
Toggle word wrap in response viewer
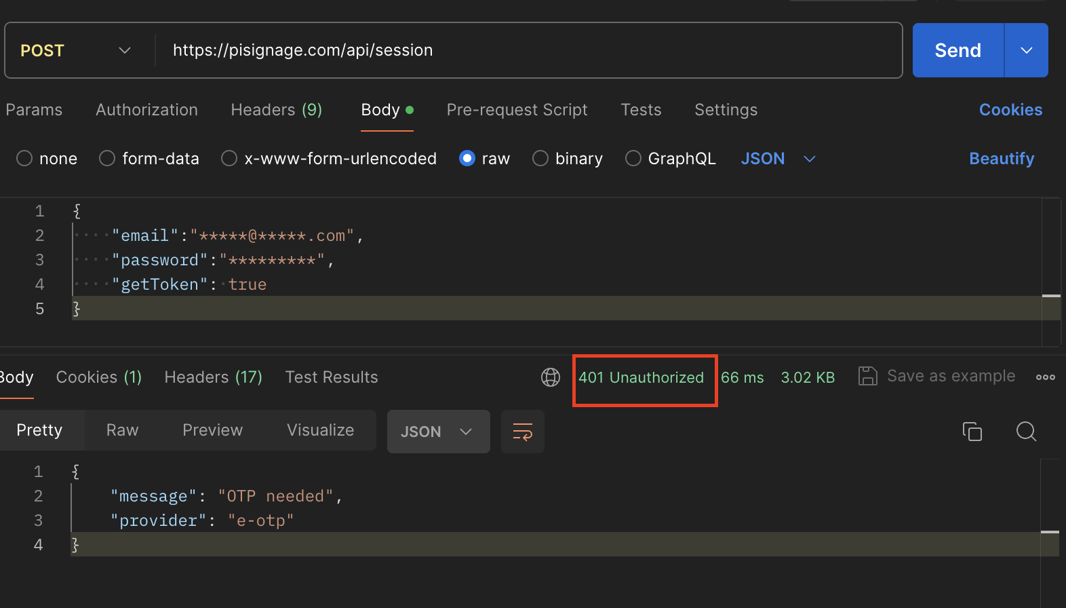522,432
